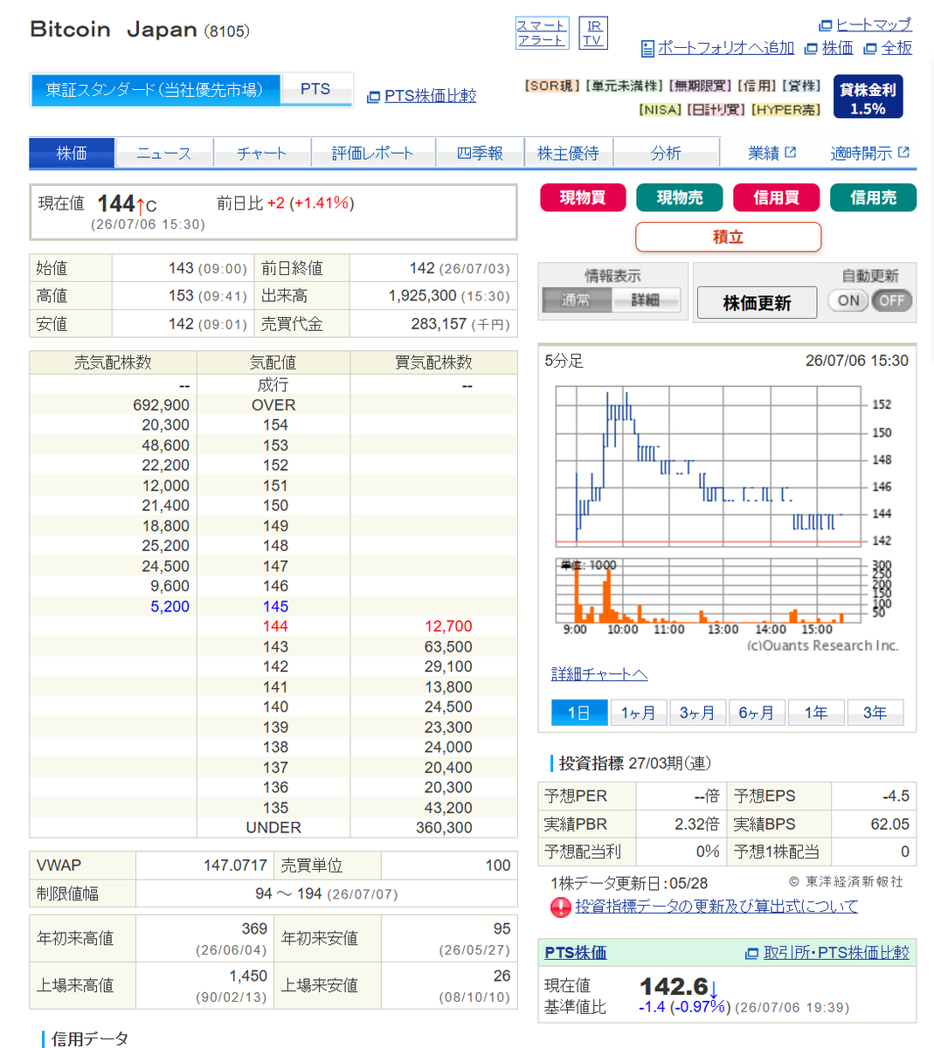Open 詳細チャートへ link

(599, 674)
